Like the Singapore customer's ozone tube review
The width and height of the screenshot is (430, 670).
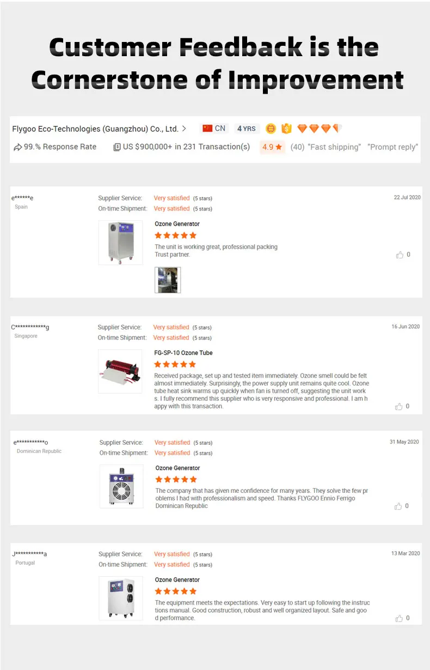coord(399,406)
